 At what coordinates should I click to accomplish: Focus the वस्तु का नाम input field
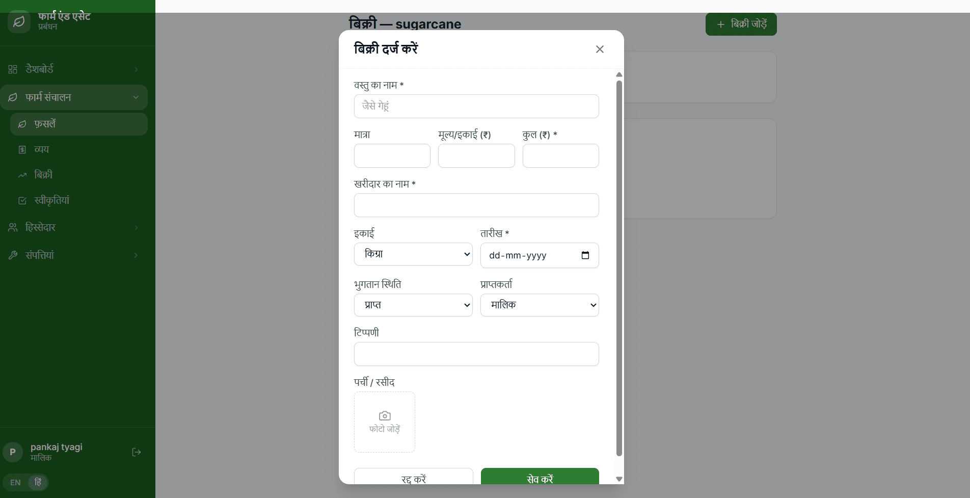[x=476, y=107]
